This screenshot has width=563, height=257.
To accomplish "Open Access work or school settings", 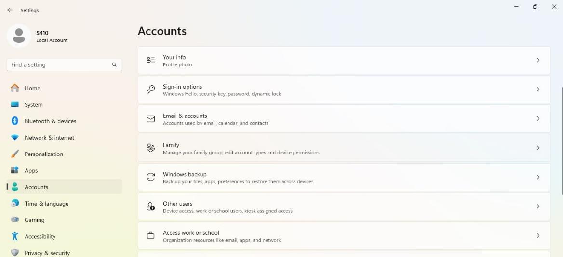I will (344, 235).
